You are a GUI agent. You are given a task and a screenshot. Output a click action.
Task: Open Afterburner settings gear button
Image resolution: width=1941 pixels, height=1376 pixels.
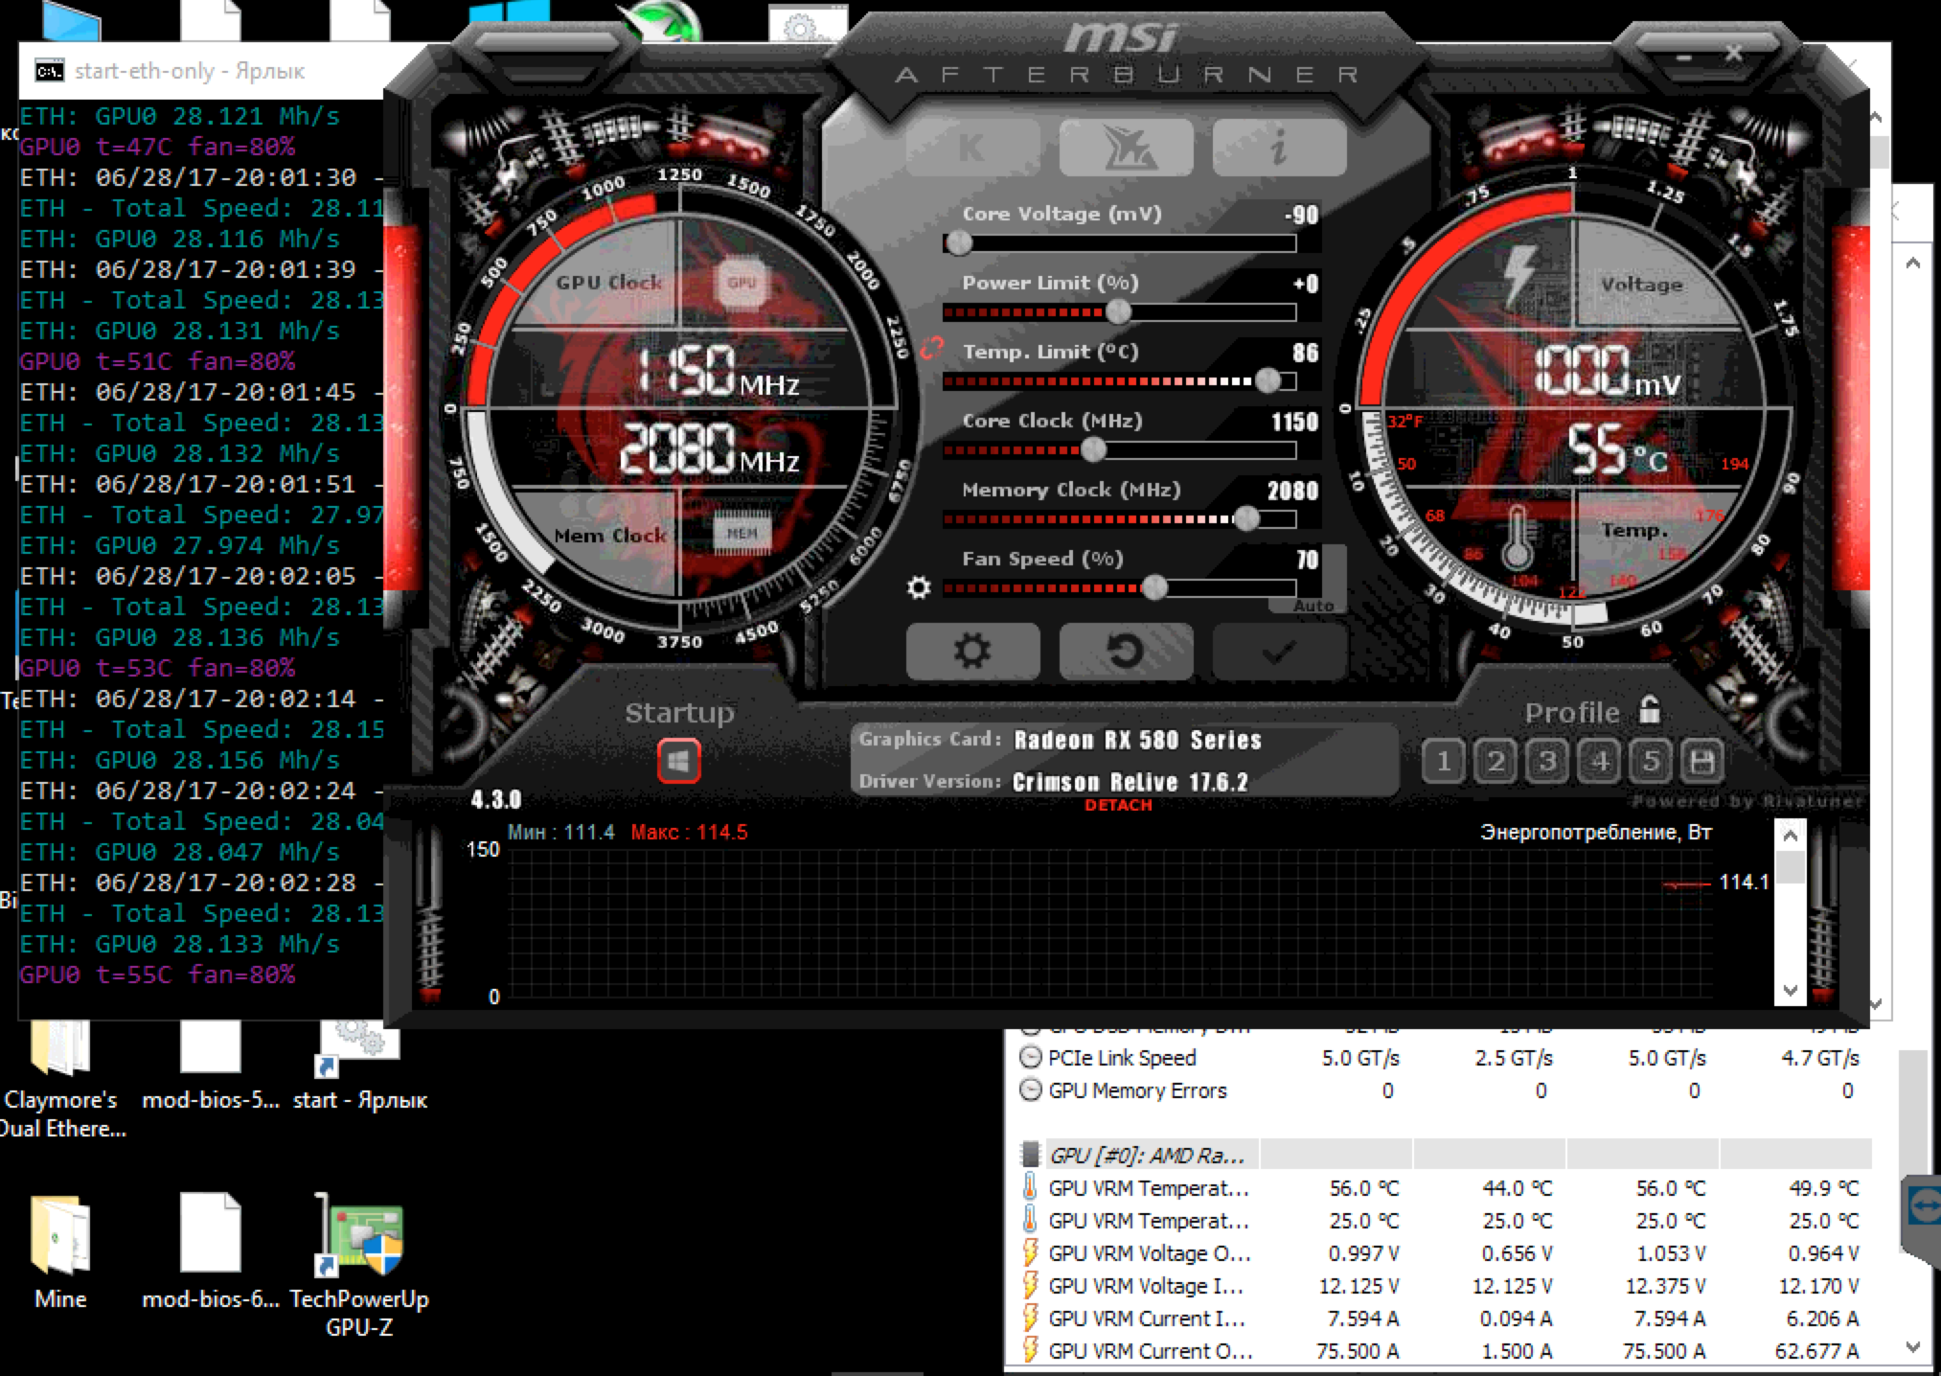972,652
